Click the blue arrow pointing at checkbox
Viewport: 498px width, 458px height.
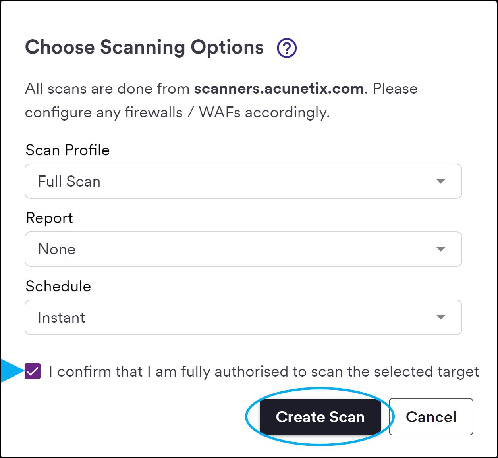click(x=13, y=371)
